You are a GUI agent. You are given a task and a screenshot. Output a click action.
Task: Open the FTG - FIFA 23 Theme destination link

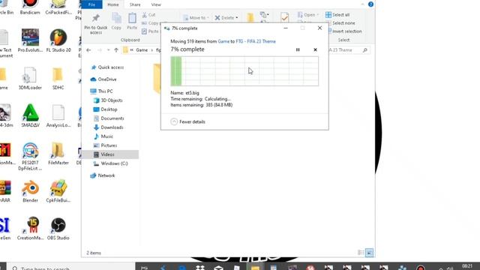point(256,41)
